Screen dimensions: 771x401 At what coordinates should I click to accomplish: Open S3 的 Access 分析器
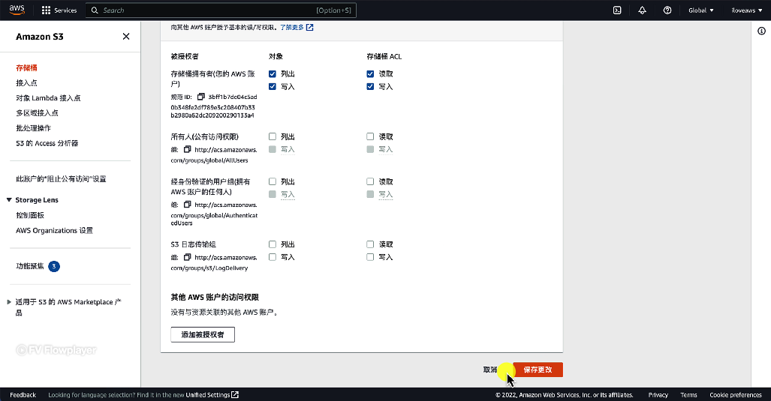pos(47,143)
